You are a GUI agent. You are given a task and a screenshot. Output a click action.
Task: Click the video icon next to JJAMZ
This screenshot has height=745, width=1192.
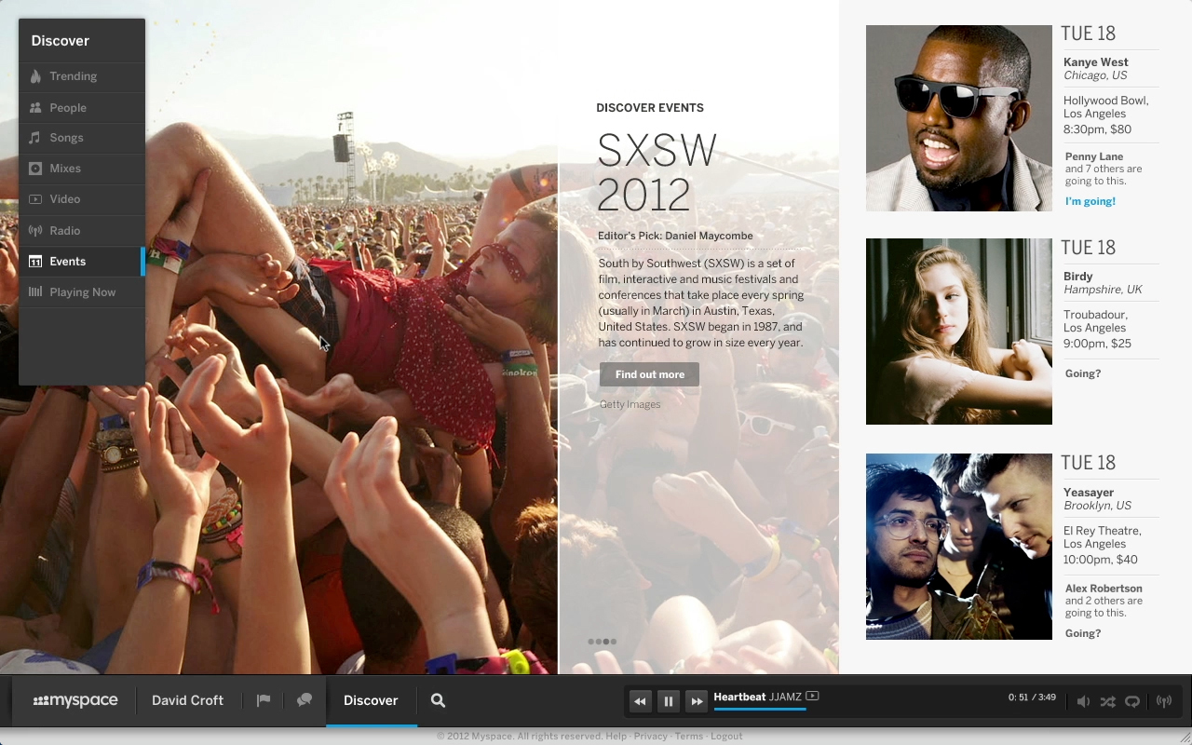(812, 696)
